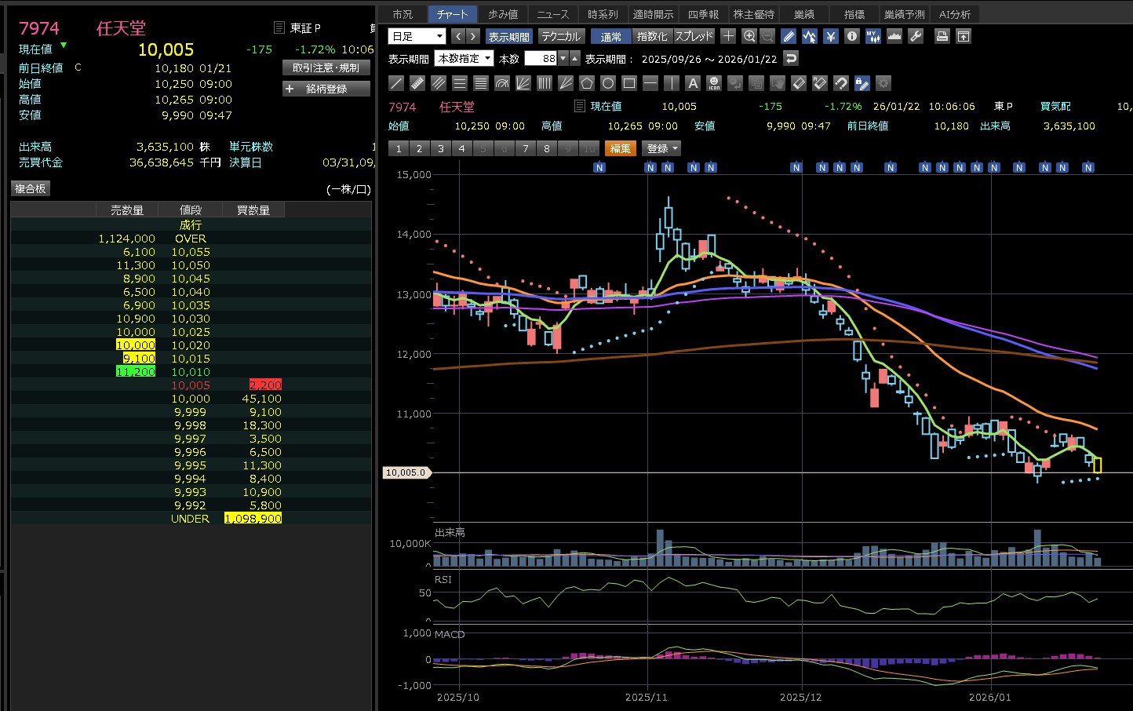Click the zoom in magnifier icon
The image size is (1133, 711).
749,36
